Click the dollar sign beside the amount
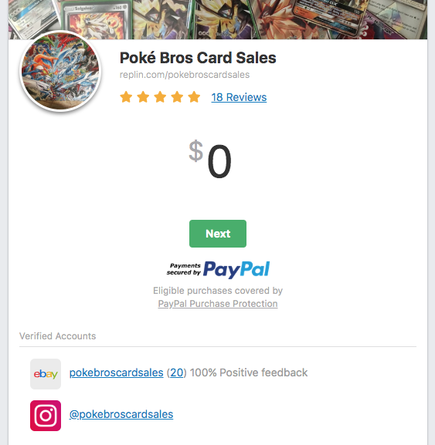Image resolution: width=435 pixels, height=445 pixels. click(x=196, y=150)
